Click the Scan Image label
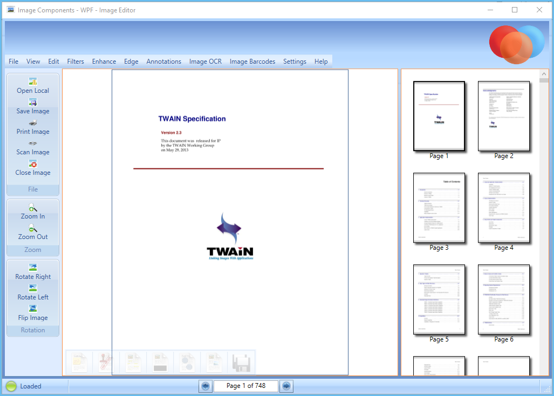Viewport: 554px width, 396px height. point(33,152)
